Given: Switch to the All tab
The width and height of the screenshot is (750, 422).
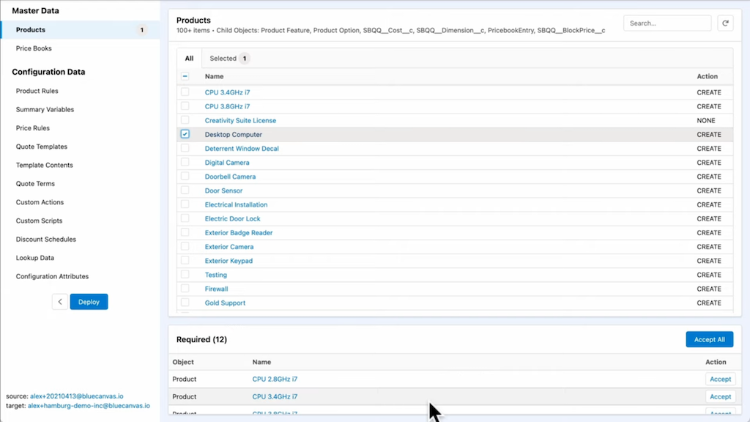Looking at the screenshot, I should point(189,58).
